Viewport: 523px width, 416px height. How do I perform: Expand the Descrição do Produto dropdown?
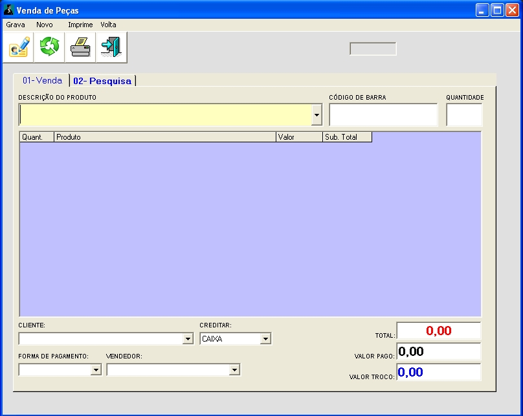317,115
